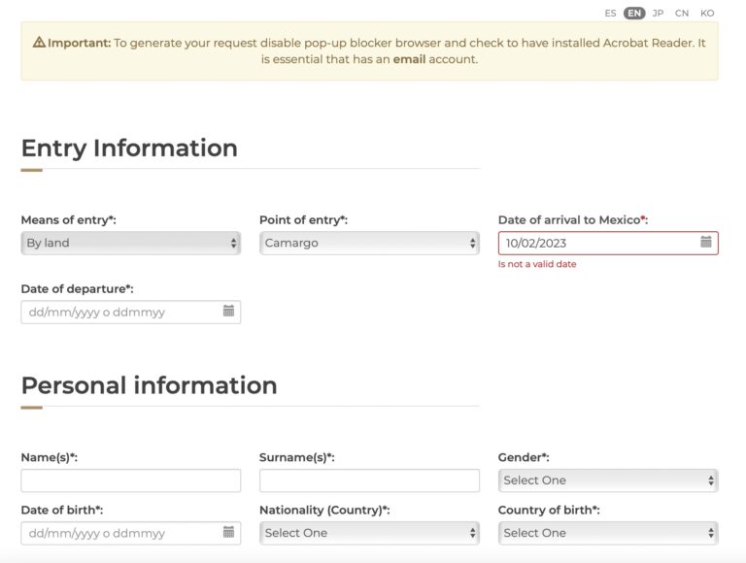Expand the Nationality (Country) dropdown
The width and height of the screenshot is (746, 563).
click(x=370, y=533)
